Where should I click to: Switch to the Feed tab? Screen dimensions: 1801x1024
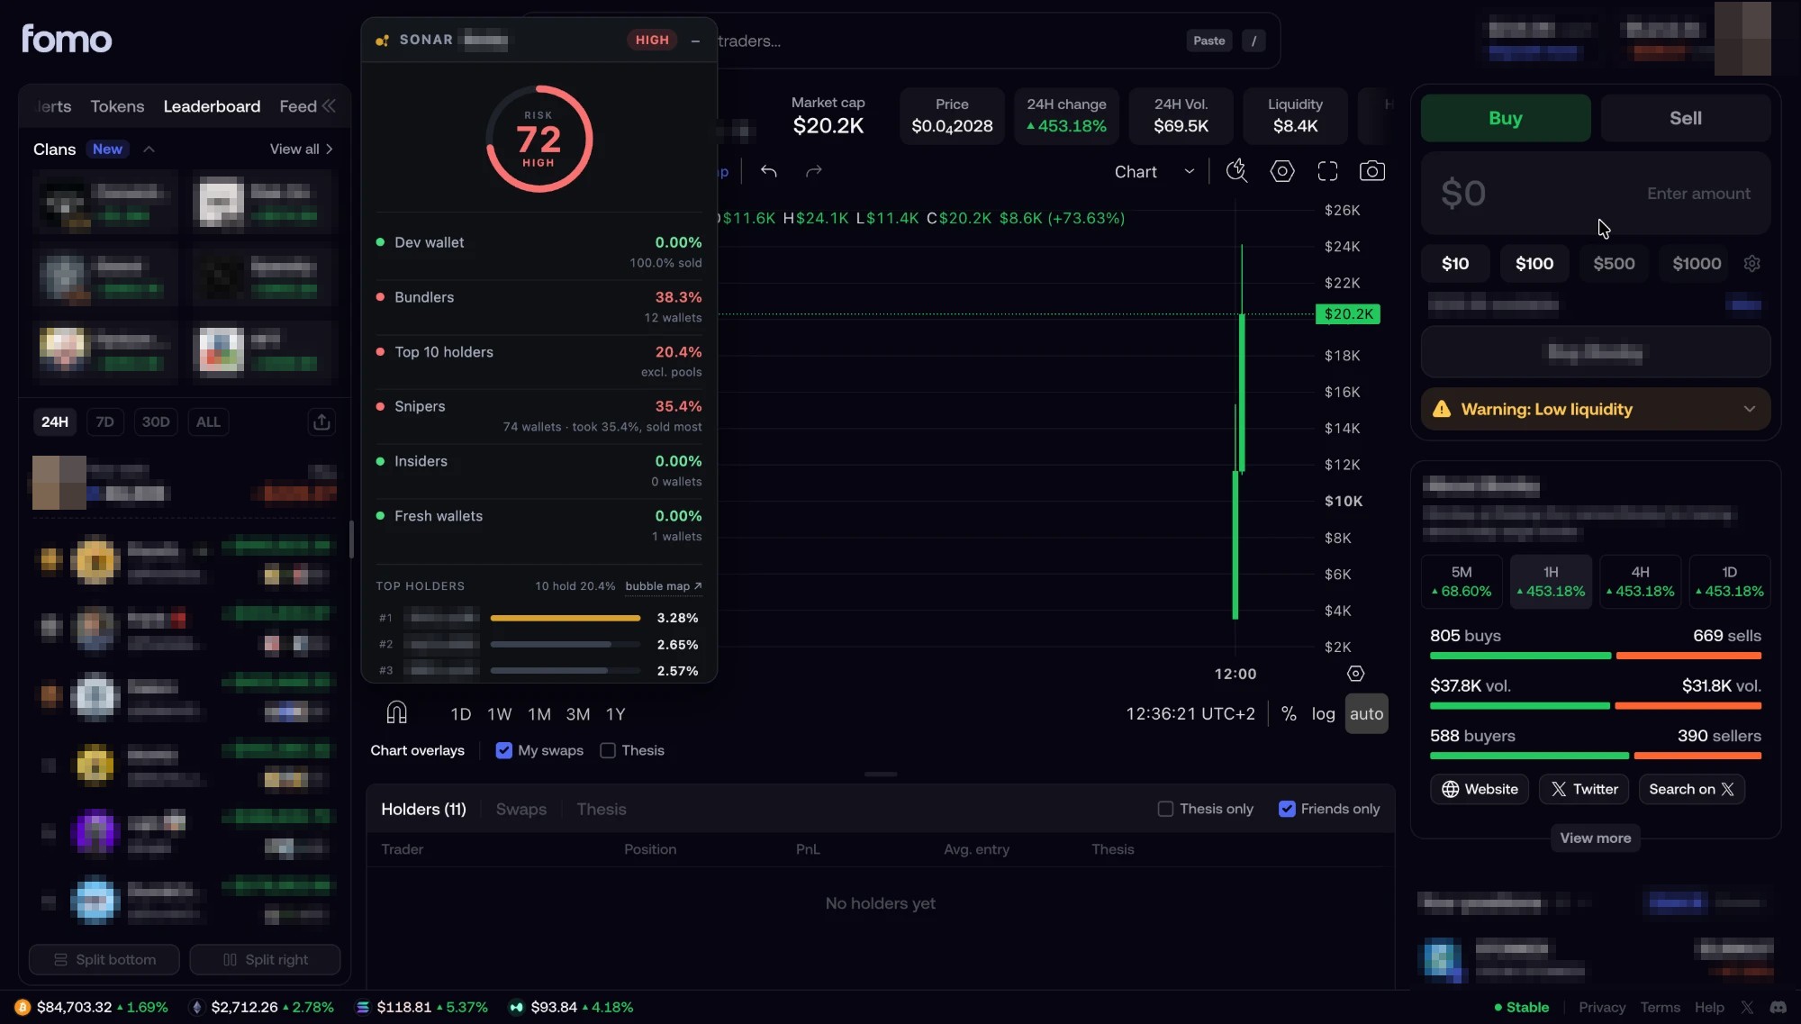(x=298, y=106)
